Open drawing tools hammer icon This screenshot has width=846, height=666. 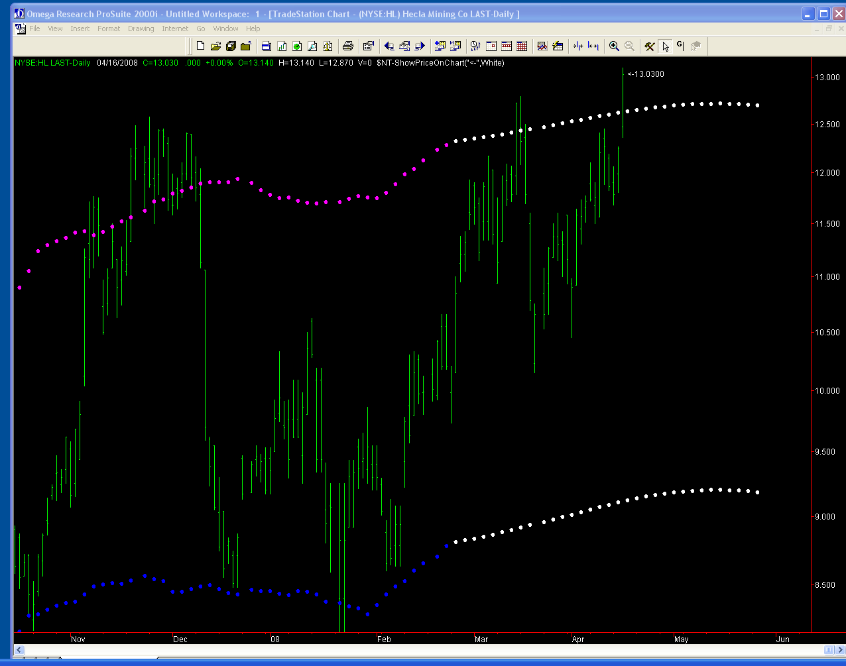coord(650,46)
